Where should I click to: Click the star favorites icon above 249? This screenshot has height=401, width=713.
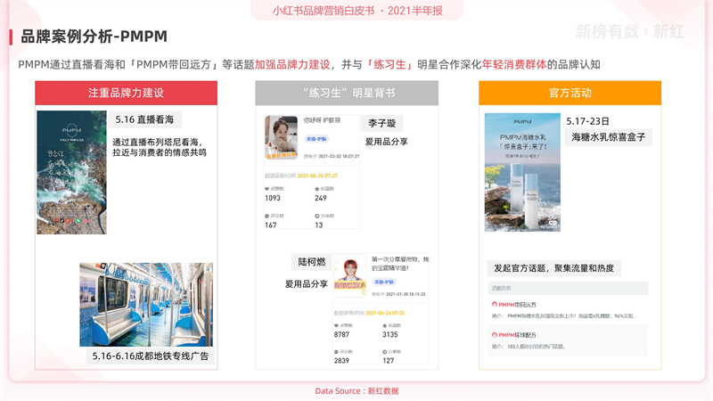[x=317, y=189]
